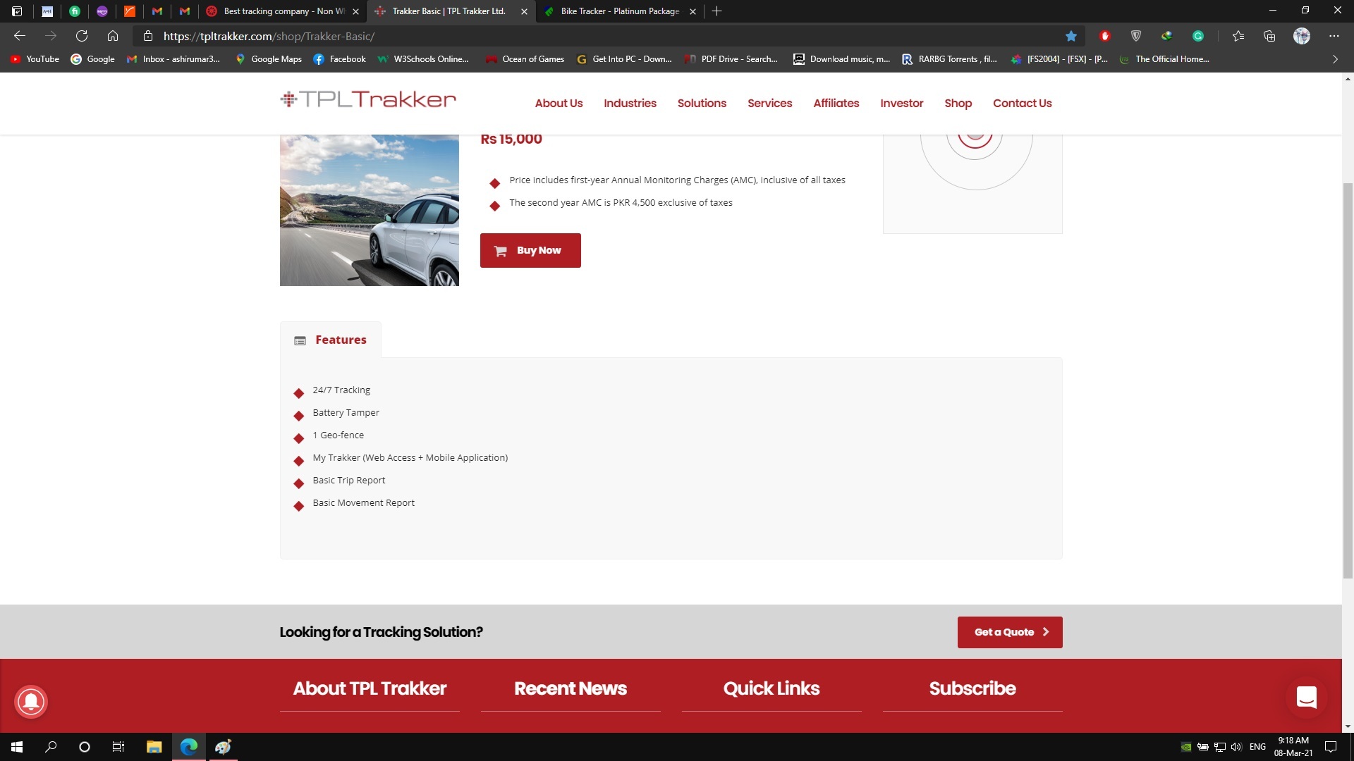Viewport: 1354px width, 761px height.
Task: Show more bookmarks chevron
Action: (x=1335, y=59)
